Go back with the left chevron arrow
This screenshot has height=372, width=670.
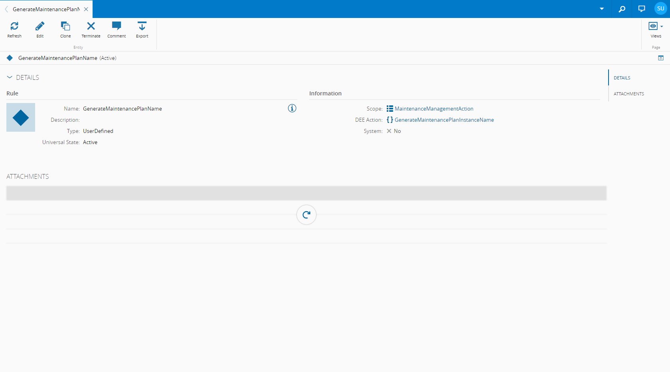pyautogui.click(x=6, y=9)
